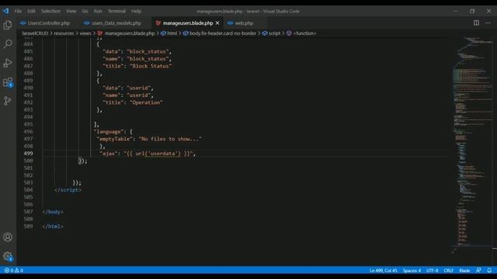Click the "ajax" key on line 499
This screenshot has height=279, width=497.
click(109, 153)
